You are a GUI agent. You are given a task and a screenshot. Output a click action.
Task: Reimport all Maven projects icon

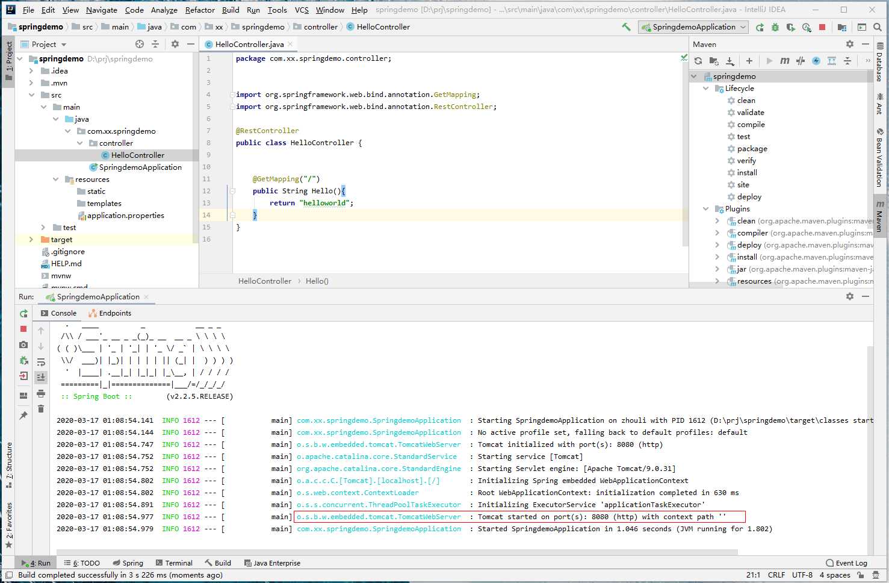click(698, 61)
